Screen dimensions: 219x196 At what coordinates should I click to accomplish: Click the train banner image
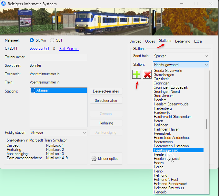click(x=109, y=22)
